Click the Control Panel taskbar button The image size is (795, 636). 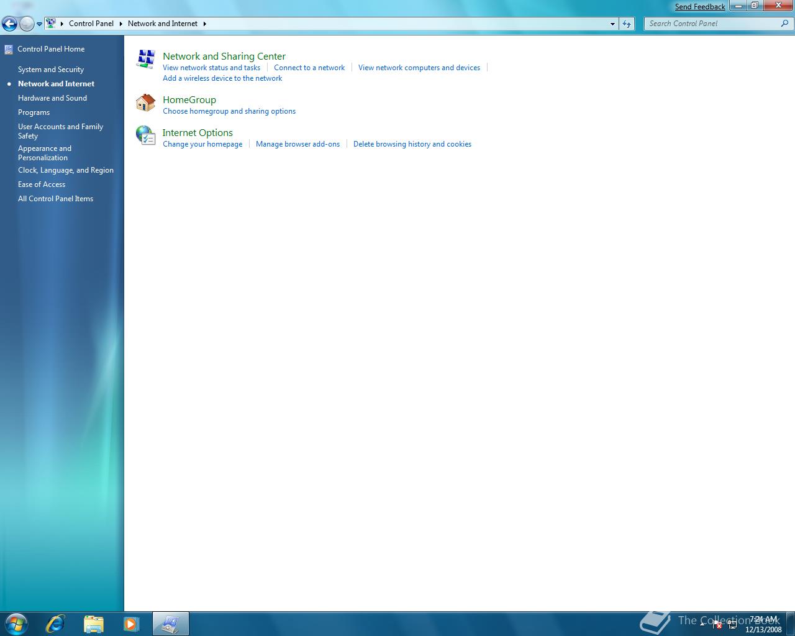pyautogui.click(x=170, y=624)
